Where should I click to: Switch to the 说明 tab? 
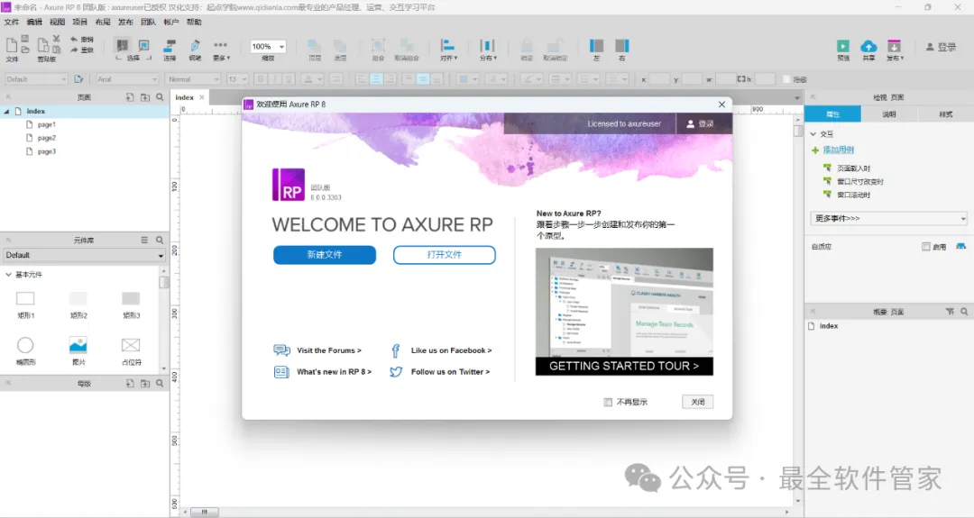point(889,114)
